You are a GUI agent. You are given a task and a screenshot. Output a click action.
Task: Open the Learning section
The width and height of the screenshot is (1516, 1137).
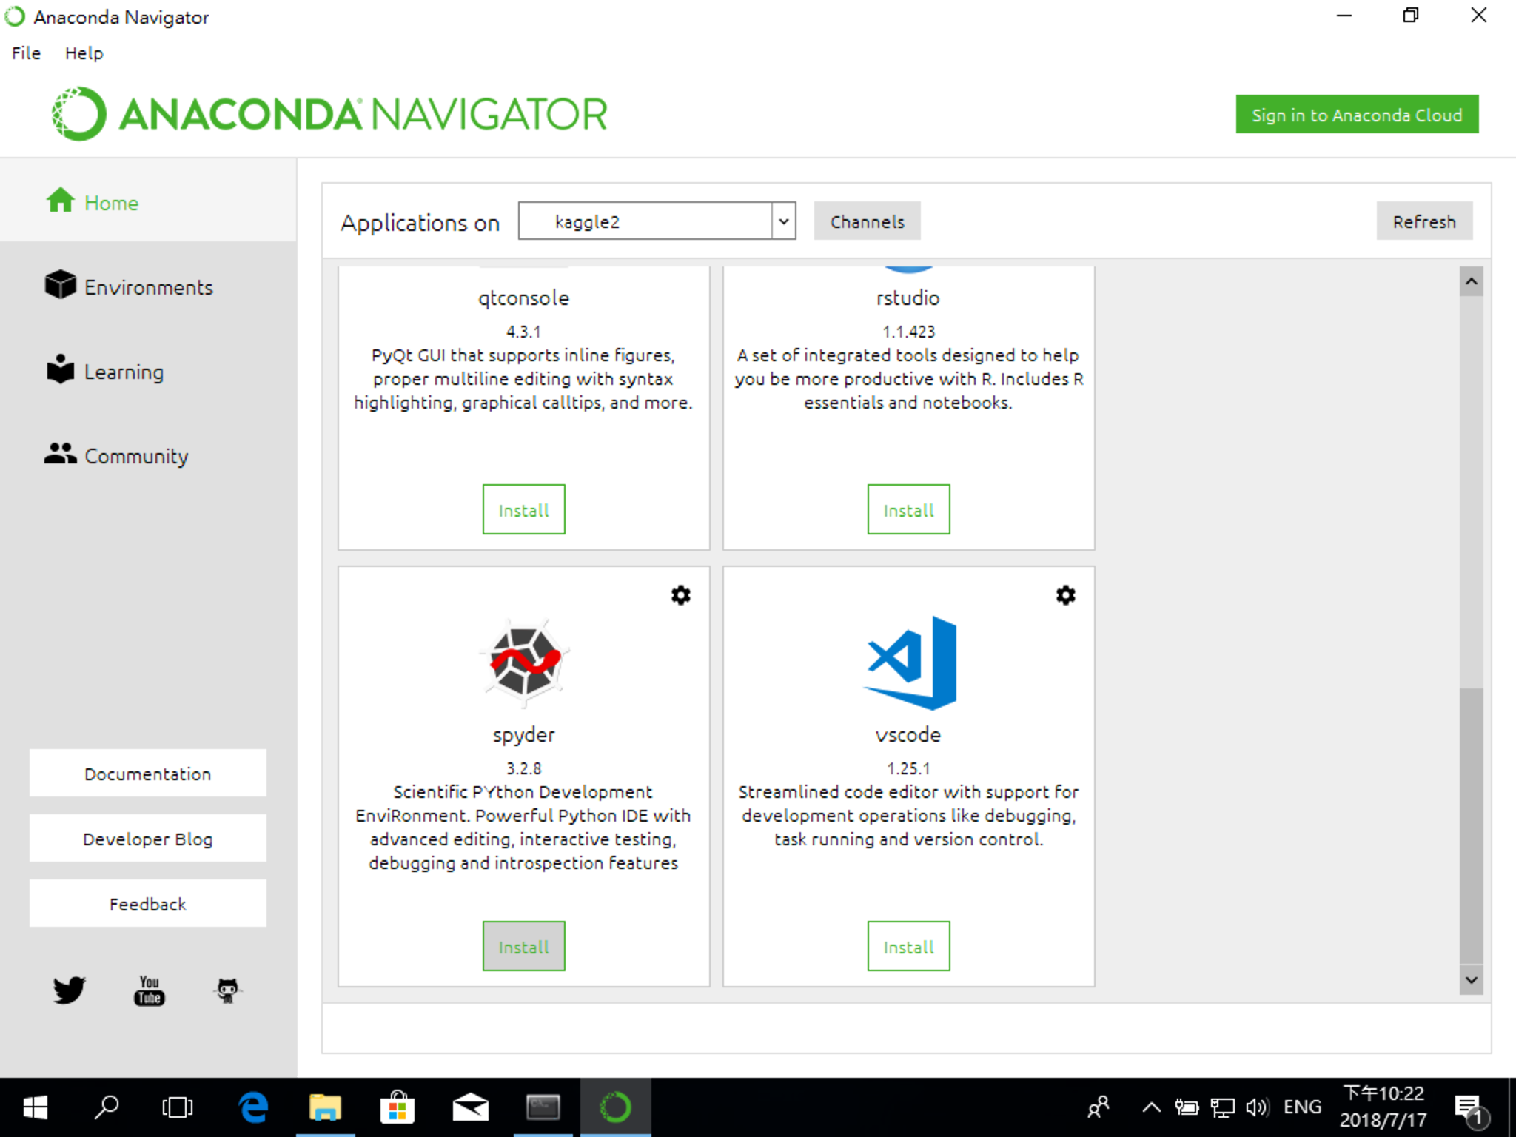[x=123, y=372]
